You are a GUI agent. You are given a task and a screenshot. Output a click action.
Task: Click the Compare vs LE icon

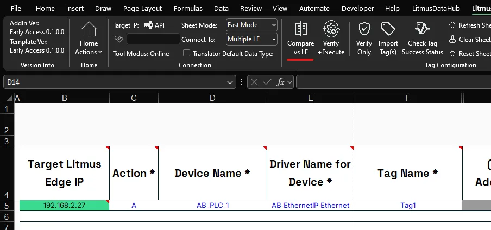point(300,29)
